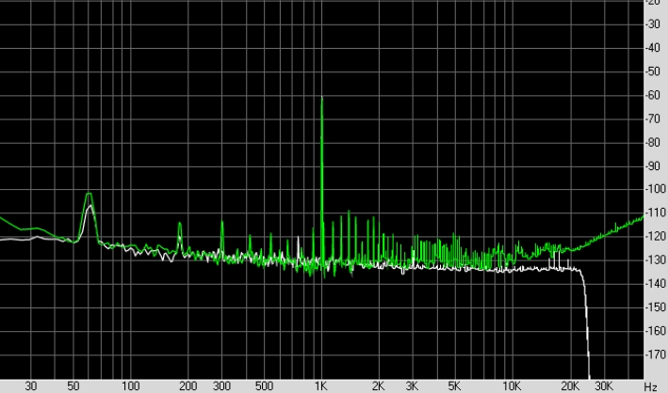Click the 10K frequency axis label
Image resolution: width=668 pixels, height=393 pixels.
point(512,386)
